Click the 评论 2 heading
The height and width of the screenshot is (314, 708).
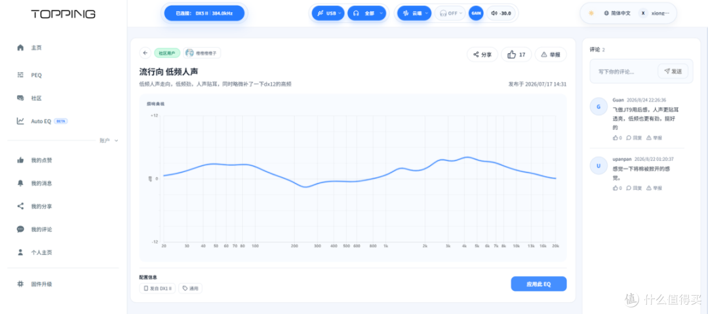597,49
